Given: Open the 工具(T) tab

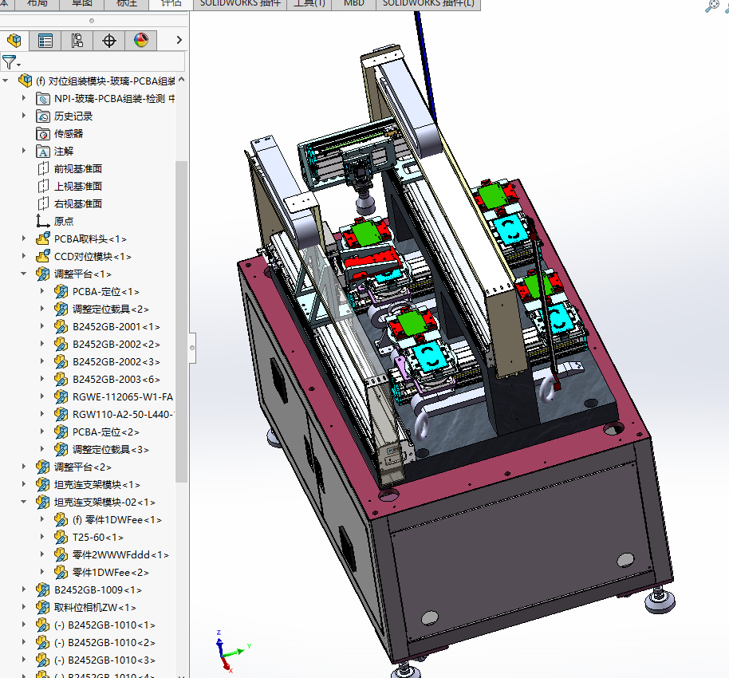Looking at the screenshot, I should click(x=309, y=4).
